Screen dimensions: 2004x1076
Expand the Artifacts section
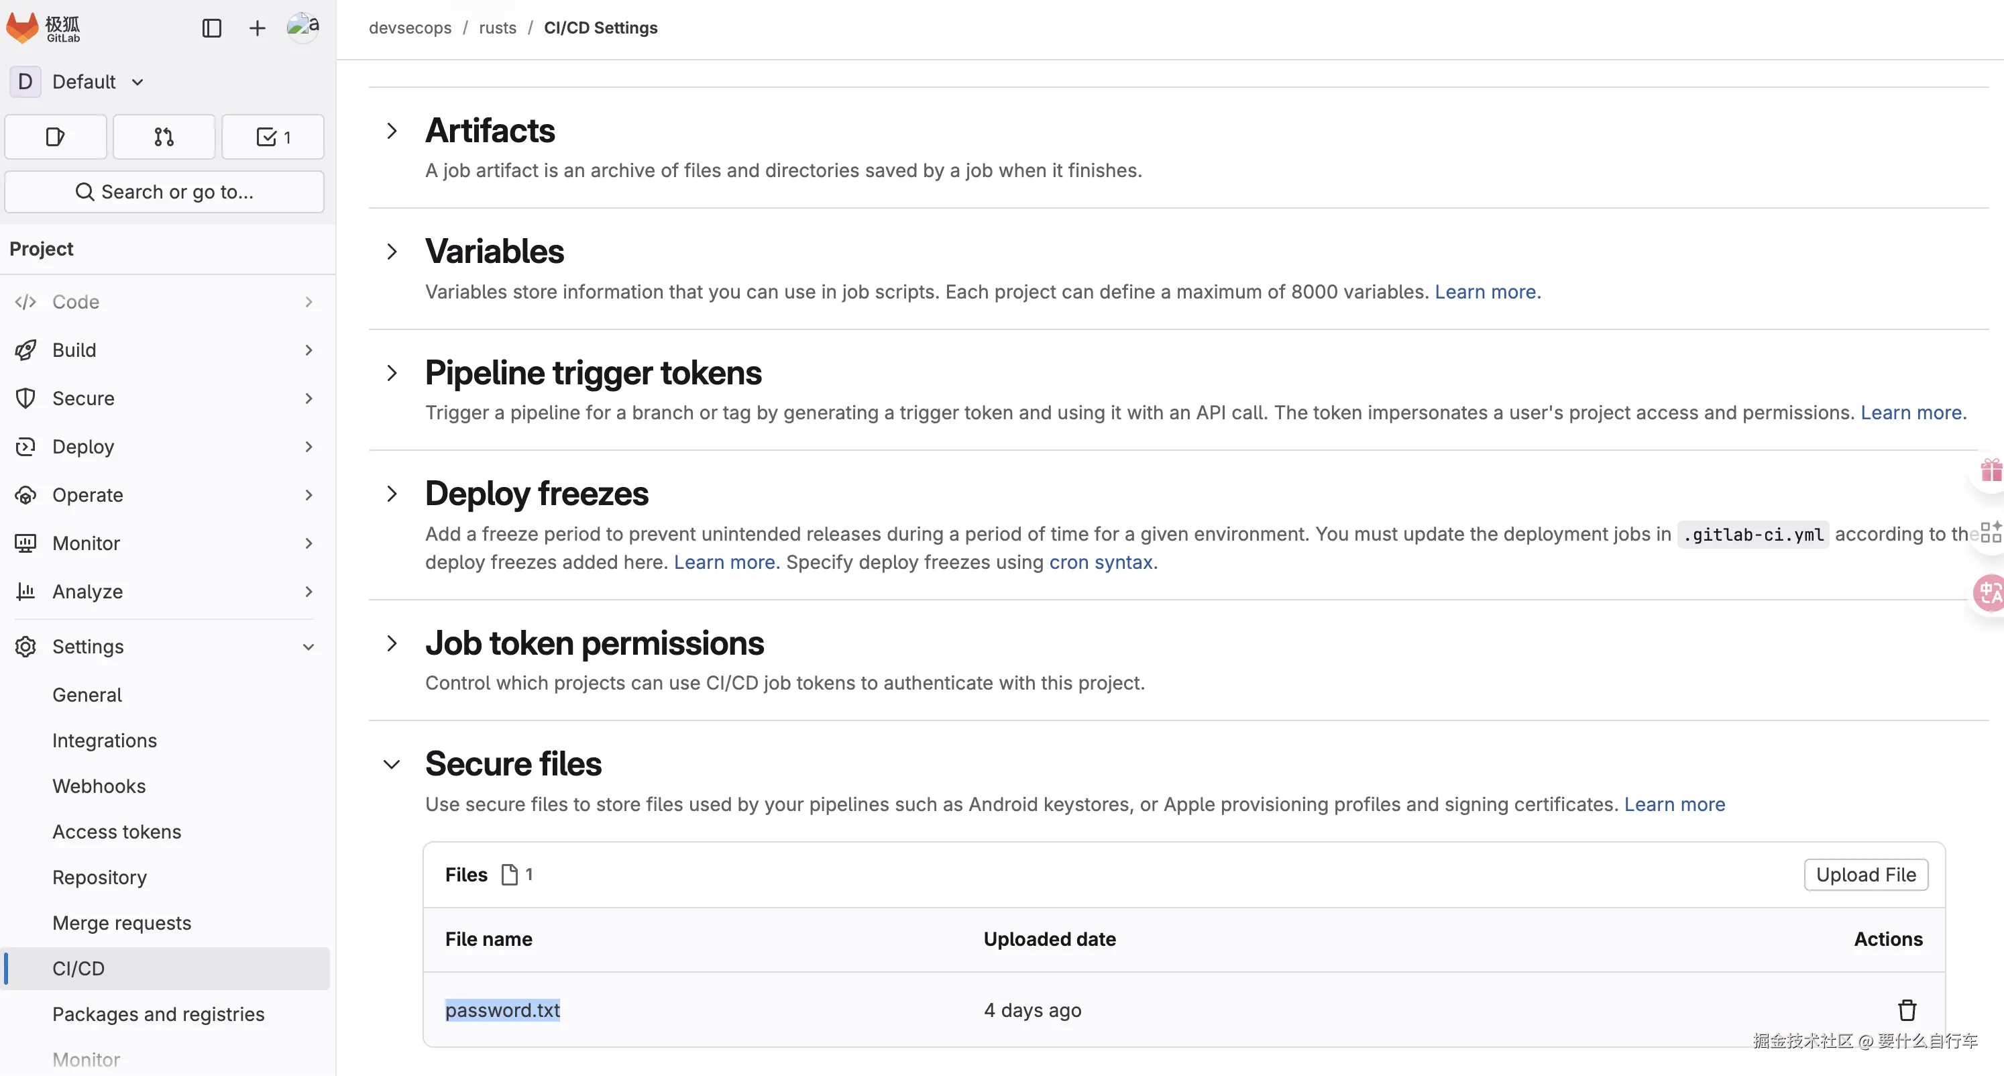392,131
